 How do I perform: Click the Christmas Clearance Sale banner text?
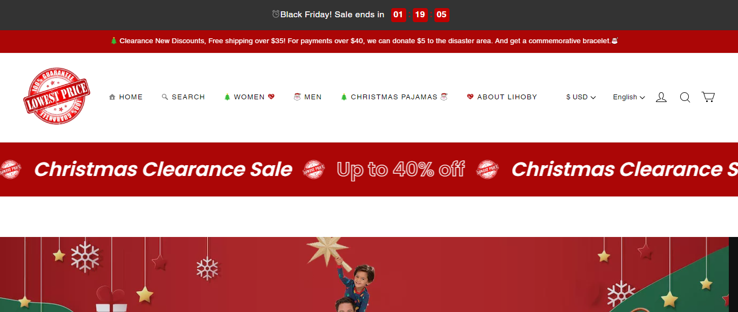[x=163, y=169]
